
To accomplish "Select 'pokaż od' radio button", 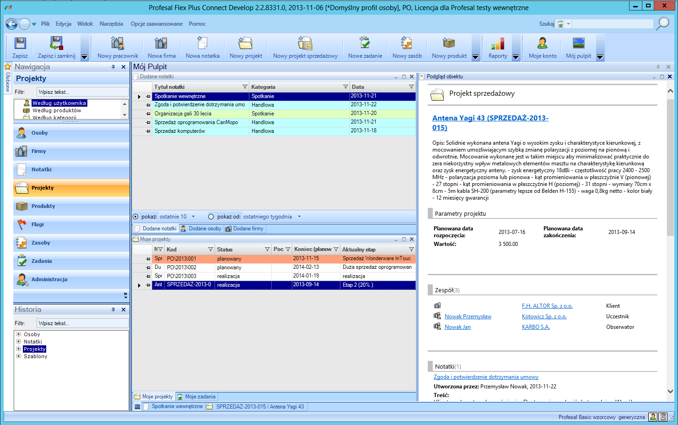I will (x=211, y=217).
